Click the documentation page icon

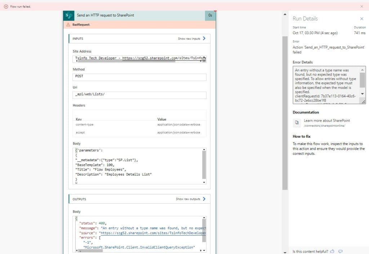point(297,122)
